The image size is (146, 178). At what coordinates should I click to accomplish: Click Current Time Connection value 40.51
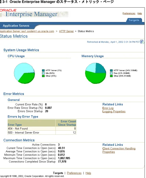click(x=61, y=148)
